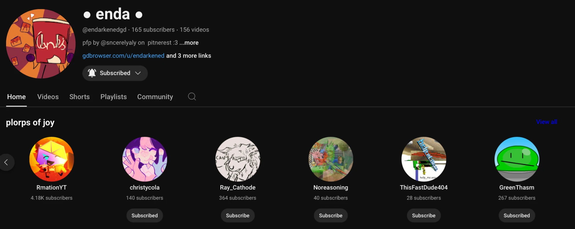This screenshot has width=575, height=229.
Task: Unsubscribe from christycola with Subscribed button
Action: 145,215
